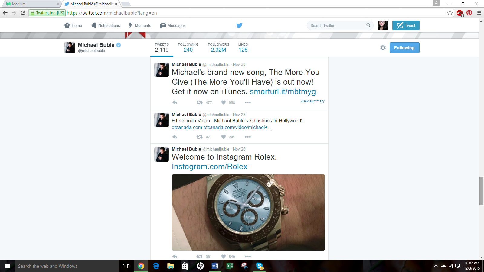The image size is (484, 272).
Task: Show hidden system tray icons
Action: (436, 266)
